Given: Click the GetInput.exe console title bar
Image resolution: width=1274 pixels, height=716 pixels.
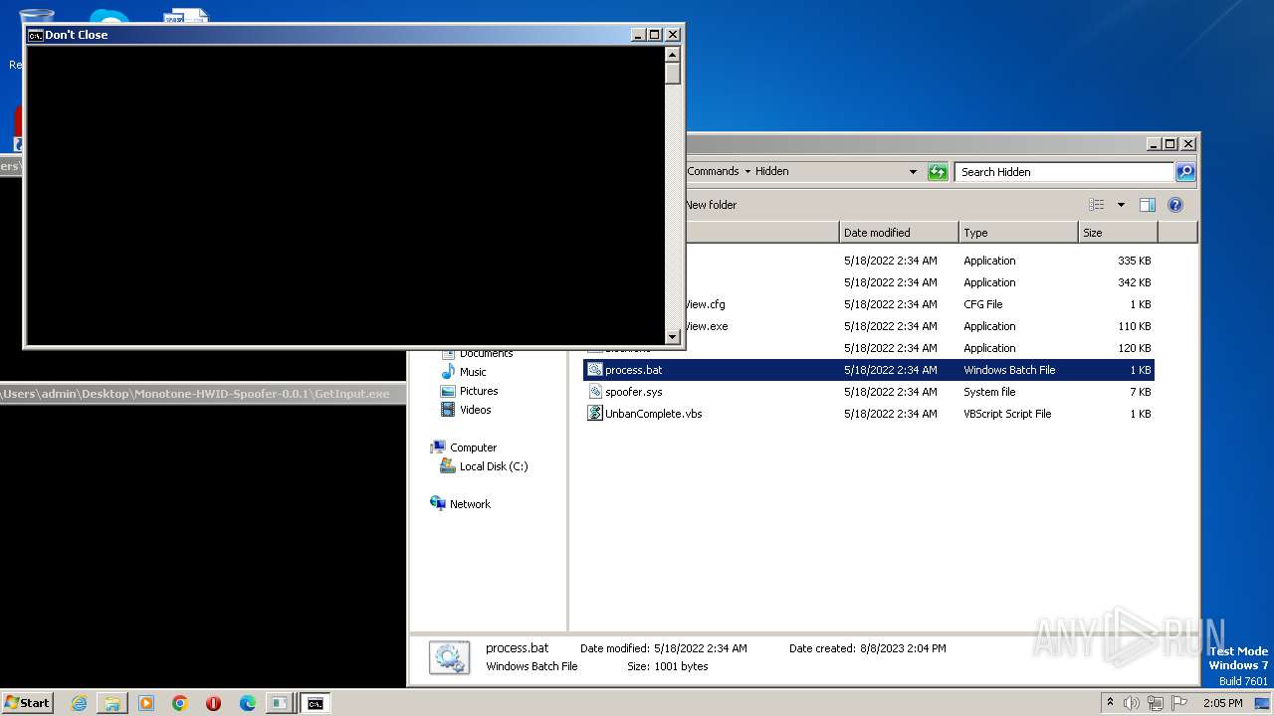Looking at the screenshot, I should [x=203, y=394].
